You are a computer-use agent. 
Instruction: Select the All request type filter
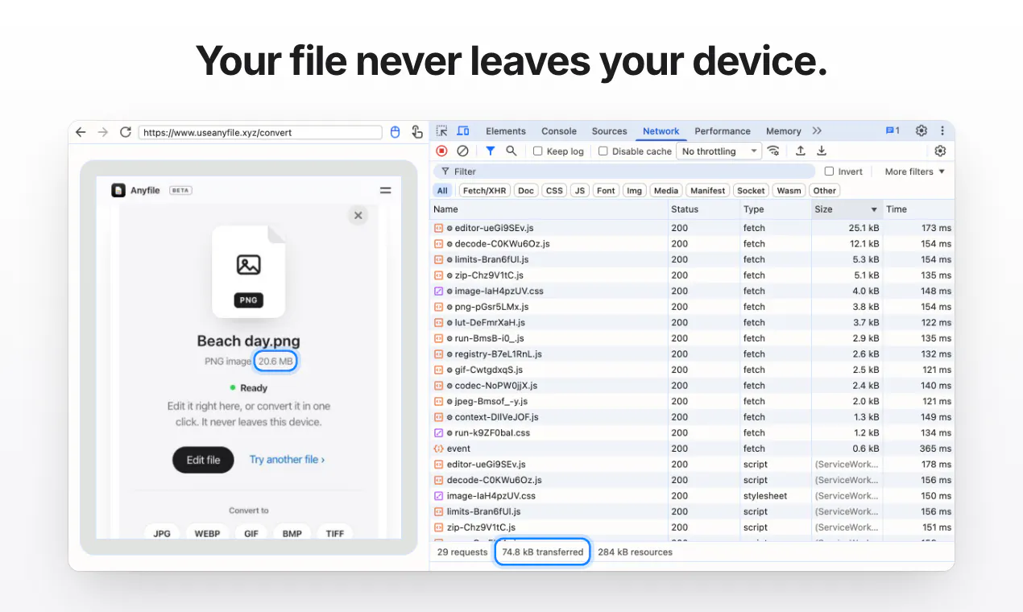pos(442,191)
